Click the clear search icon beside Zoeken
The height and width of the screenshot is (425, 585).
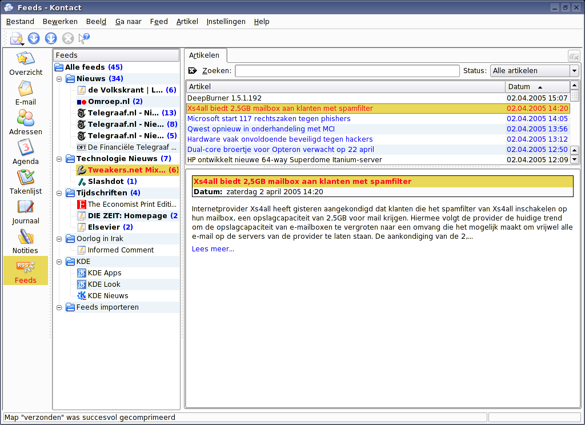[193, 70]
